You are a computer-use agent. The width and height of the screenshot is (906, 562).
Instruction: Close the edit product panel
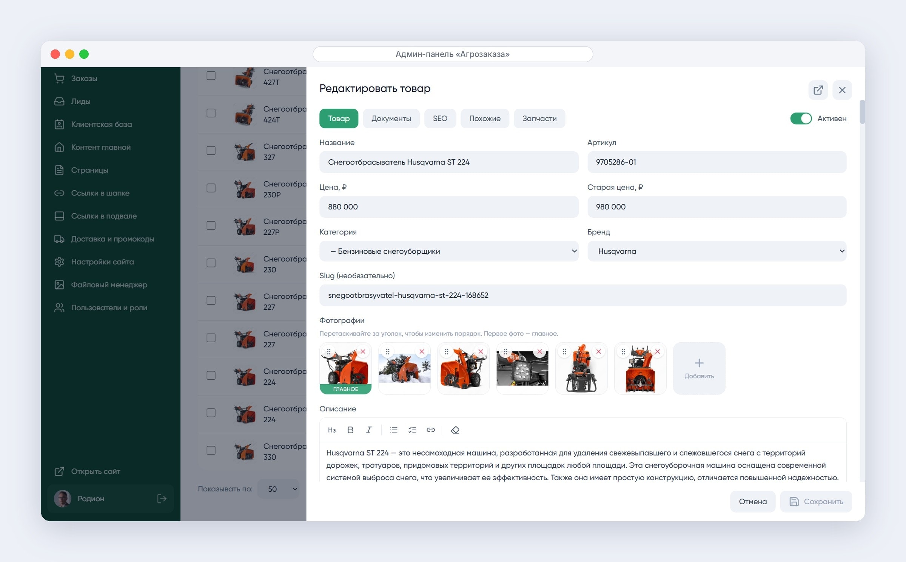point(842,90)
